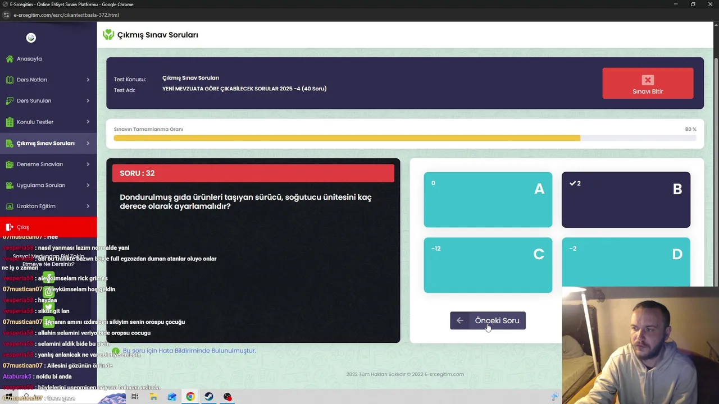Click the browser address bar URL

(x=66, y=15)
